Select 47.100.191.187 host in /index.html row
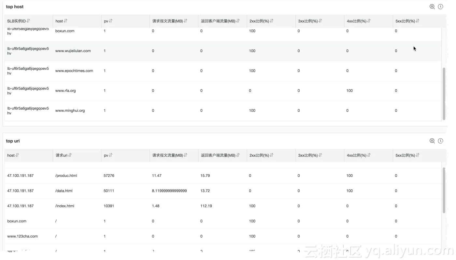 20,206
